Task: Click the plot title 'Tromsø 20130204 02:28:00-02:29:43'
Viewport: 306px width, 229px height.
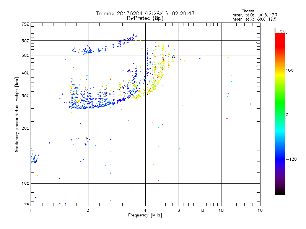Action: click(145, 13)
